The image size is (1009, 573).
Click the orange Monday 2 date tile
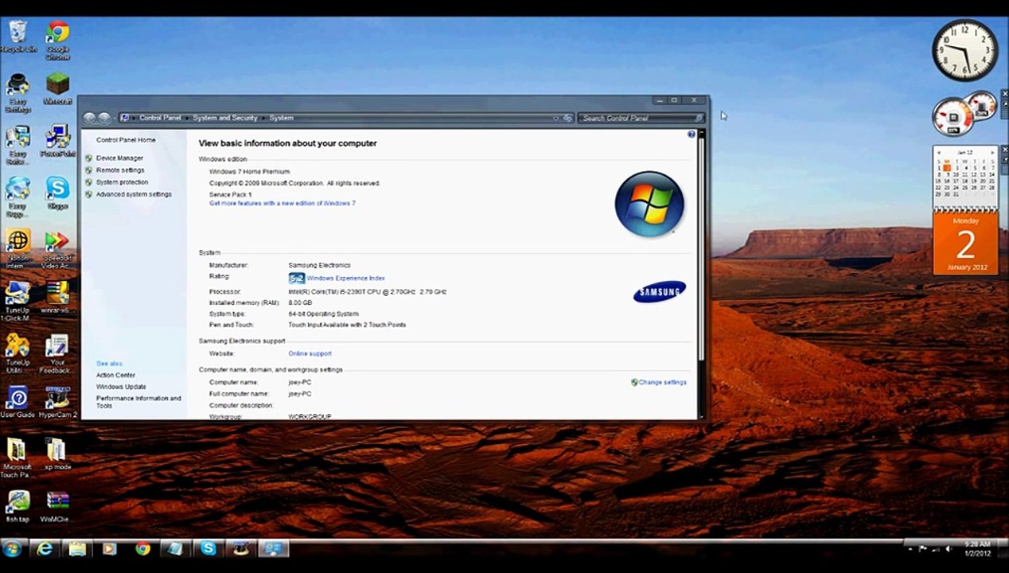(965, 244)
